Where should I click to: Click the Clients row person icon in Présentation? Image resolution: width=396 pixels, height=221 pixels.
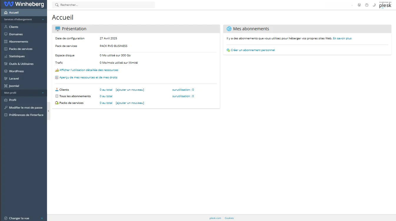click(x=57, y=90)
